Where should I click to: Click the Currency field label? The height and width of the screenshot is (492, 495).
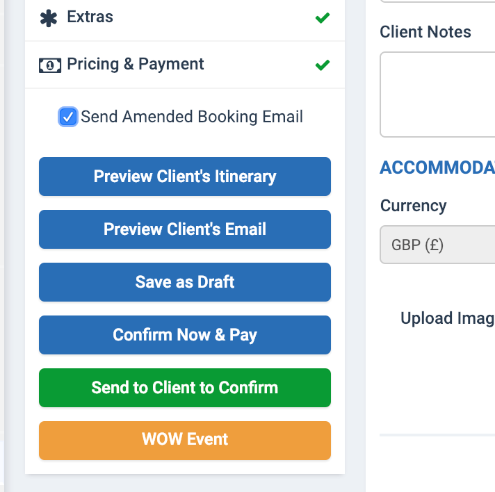coord(414,206)
